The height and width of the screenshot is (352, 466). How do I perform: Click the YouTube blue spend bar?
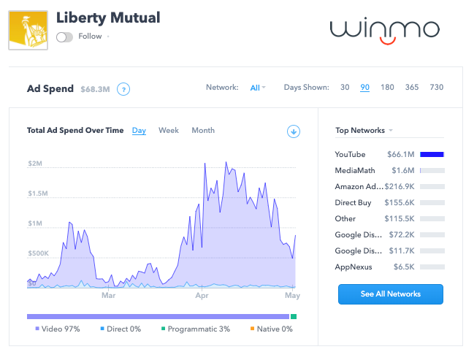(432, 155)
